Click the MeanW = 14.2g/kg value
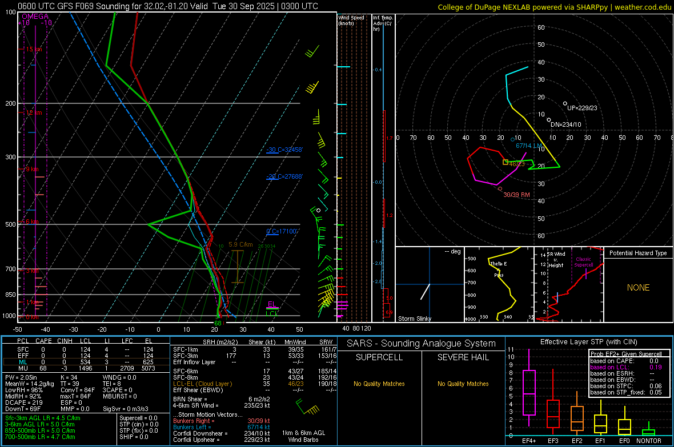Image resolution: width=674 pixels, height=447 pixels. click(x=29, y=384)
